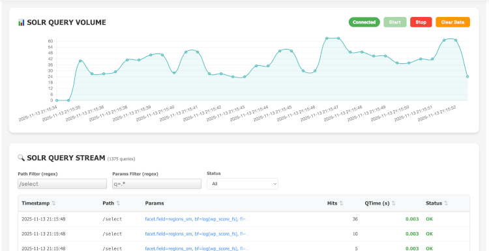The height and width of the screenshot is (251, 489).
Task: Click hits value 10 in second row
Action: [x=355, y=234]
